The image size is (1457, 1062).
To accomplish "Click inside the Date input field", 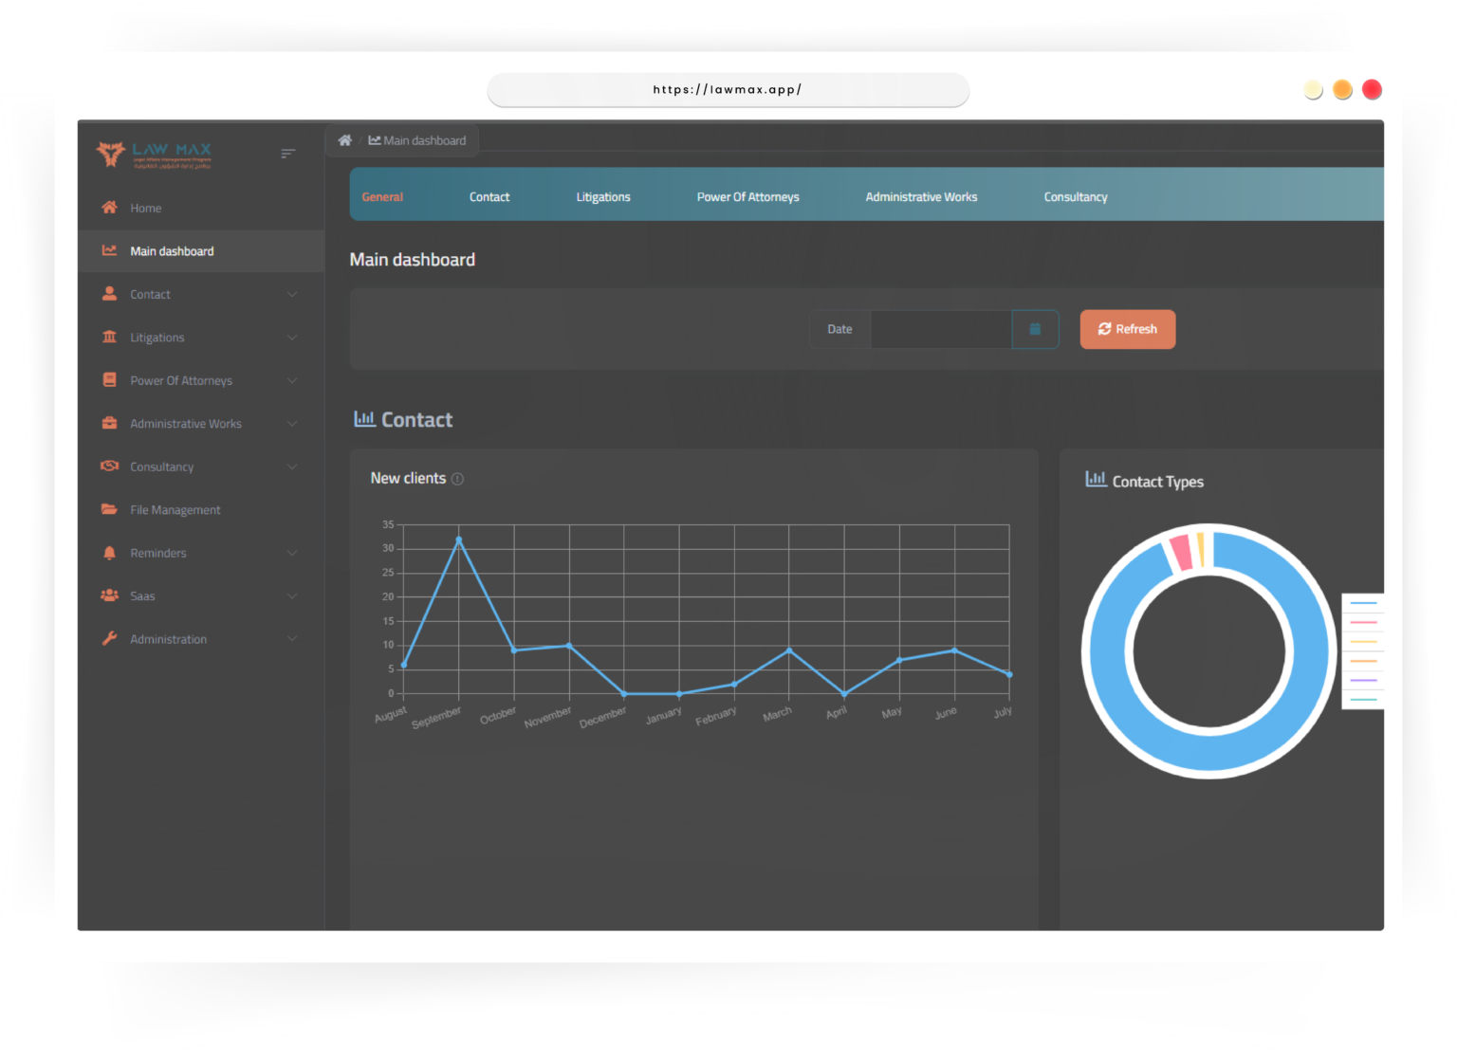I will [x=942, y=329].
